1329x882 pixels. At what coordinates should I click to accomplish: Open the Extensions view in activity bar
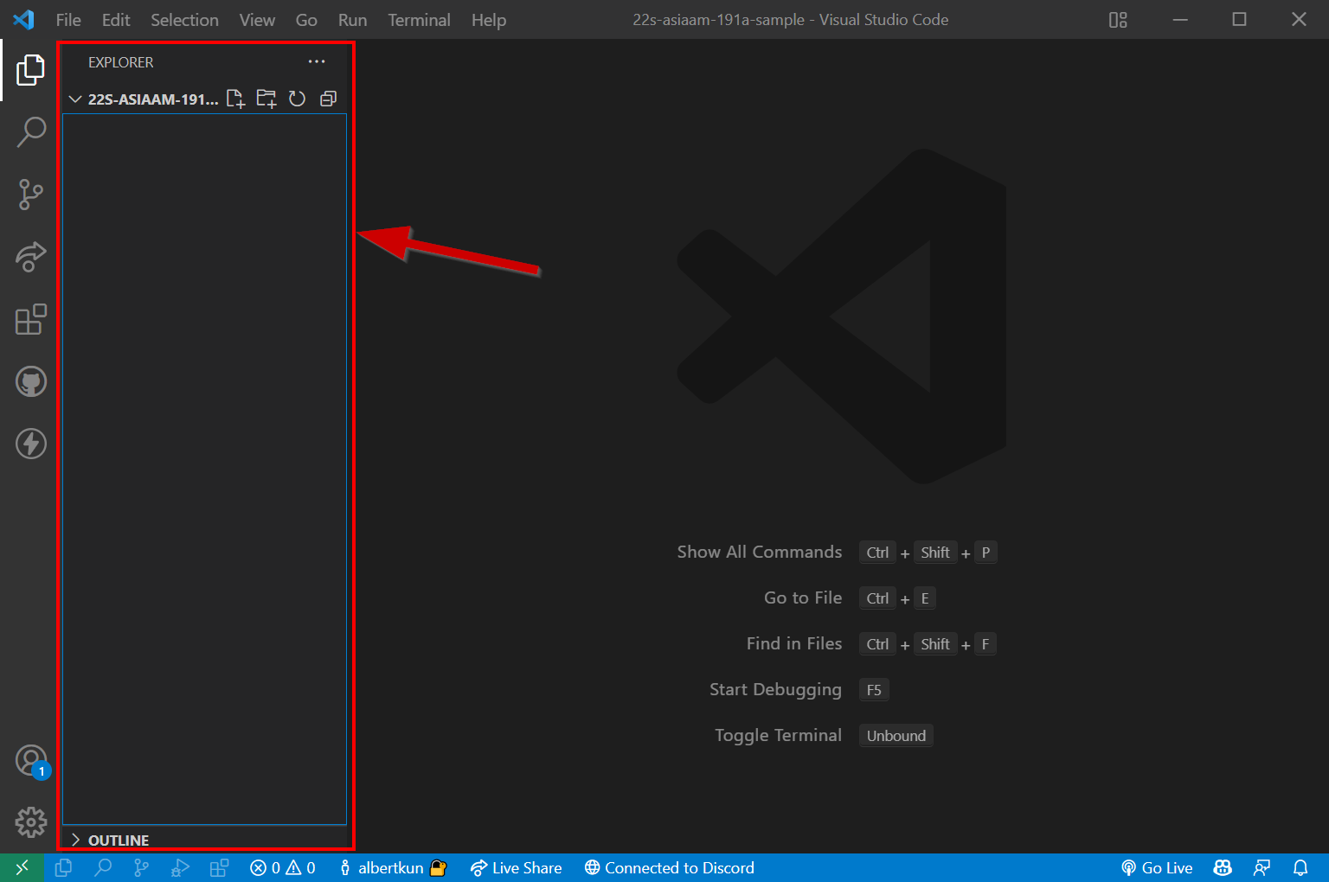30,319
